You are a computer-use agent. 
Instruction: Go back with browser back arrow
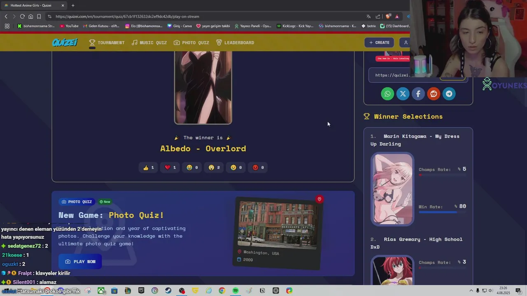pyautogui.click(x=6, y=16)
